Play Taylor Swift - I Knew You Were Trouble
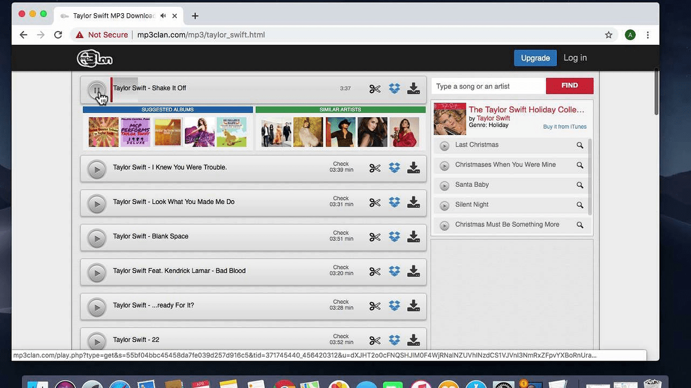The image size is (691, 388). [96, 168]
